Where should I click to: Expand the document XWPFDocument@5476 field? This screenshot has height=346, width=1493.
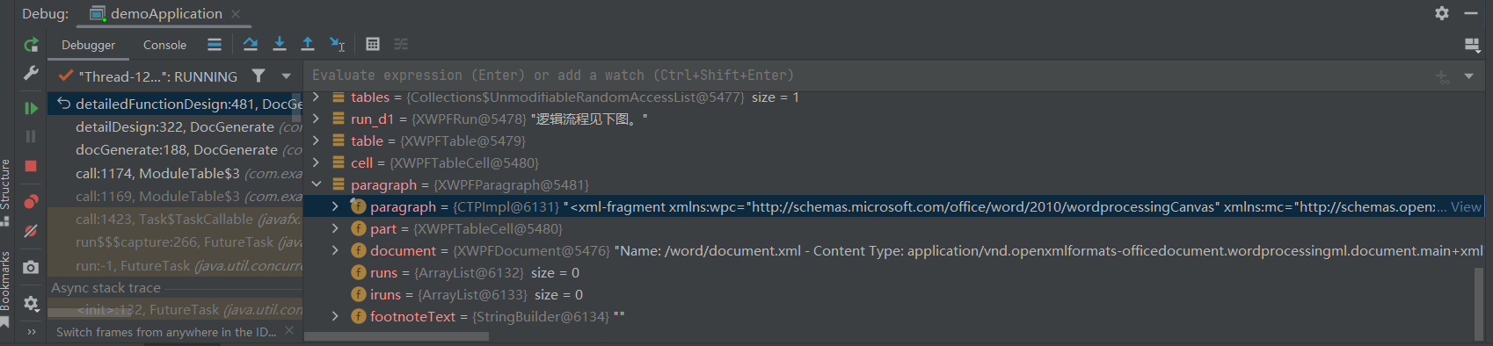(x=335, y=250)
